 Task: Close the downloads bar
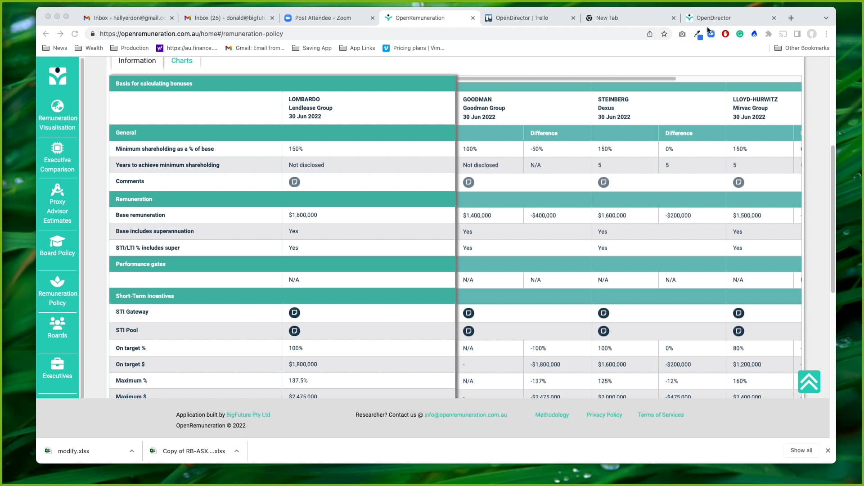828,450
